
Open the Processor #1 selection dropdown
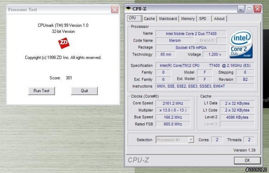tap(191, 140)
